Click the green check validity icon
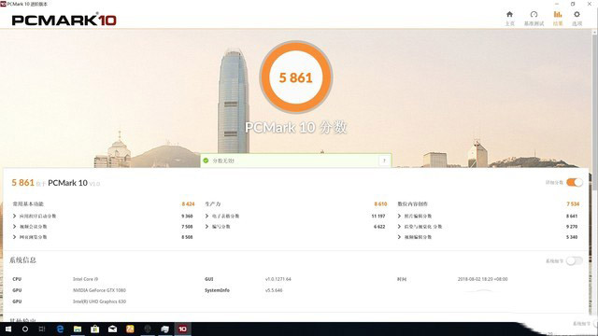Image resolution: width=598 pixels, height=336 pixels. [x=206, y=161]
